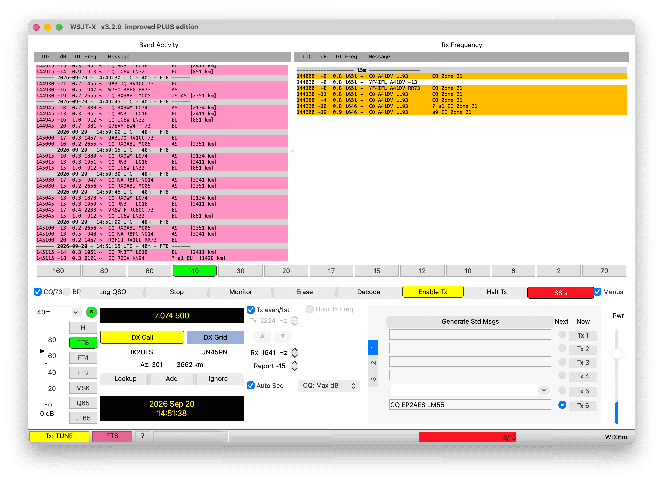The image size is (663, 482).
Task: Click the red 8/15 progress bar
Action: [468, 438]
